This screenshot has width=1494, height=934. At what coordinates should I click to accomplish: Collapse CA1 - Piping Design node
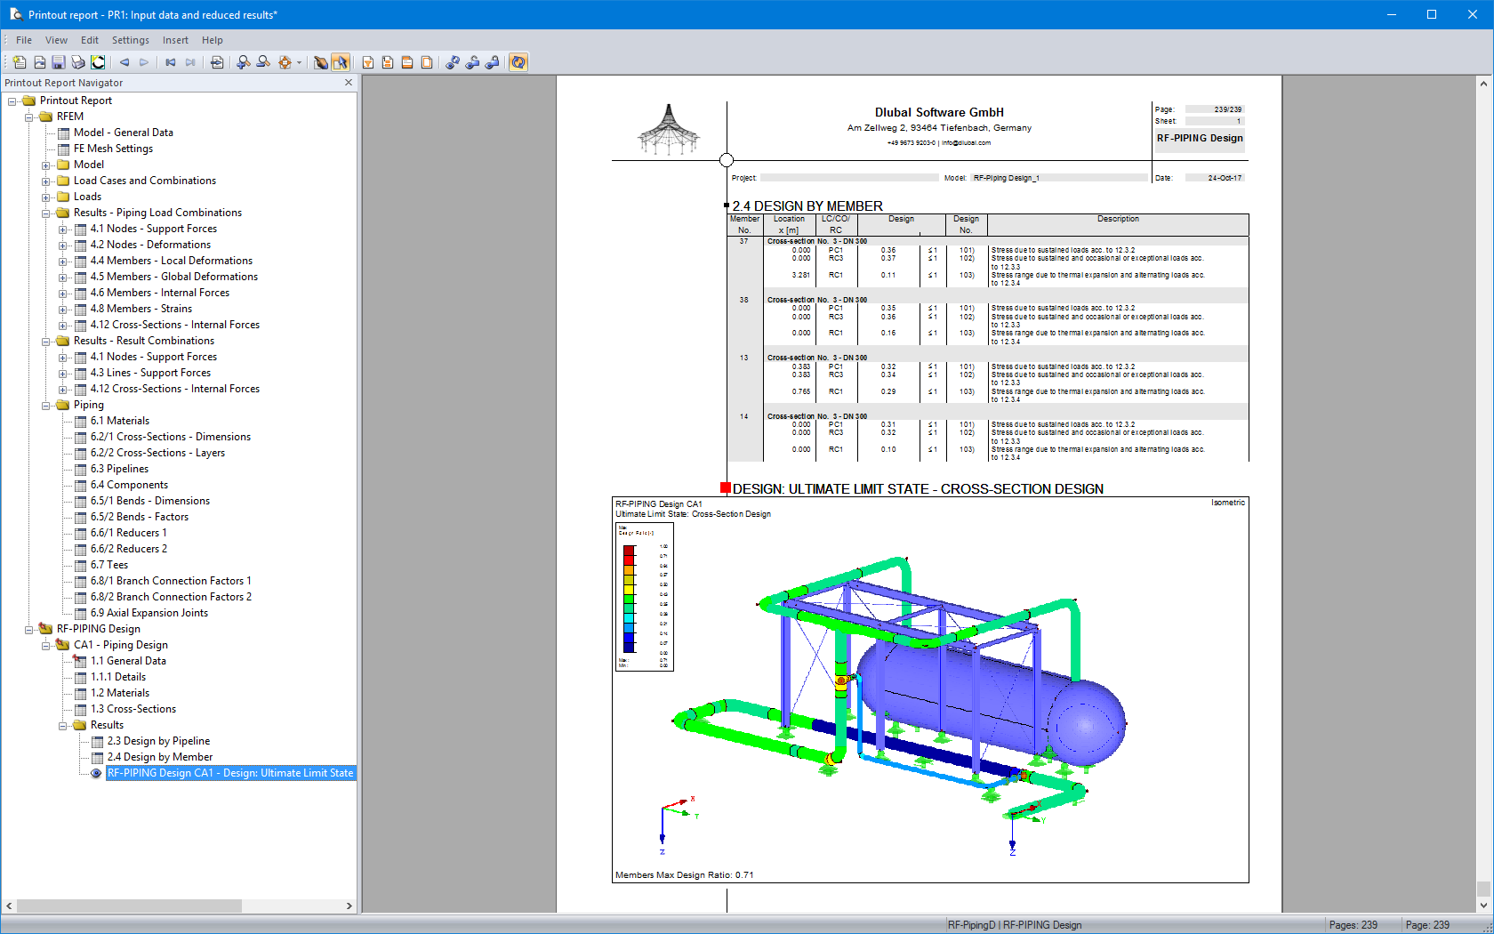pos(46,645)
